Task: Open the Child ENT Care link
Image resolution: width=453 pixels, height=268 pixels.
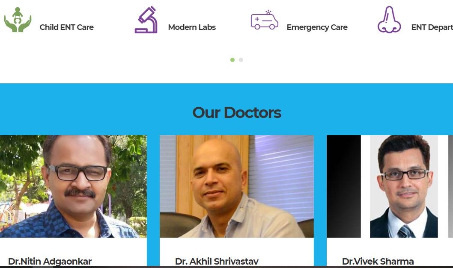Action: (x=66, y=27)
